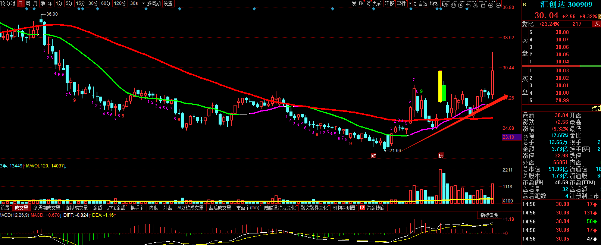The height and width of the screenshot is (245, 601).
Task: Toggle the 简 simplified view option
Action: pos(368,3)
